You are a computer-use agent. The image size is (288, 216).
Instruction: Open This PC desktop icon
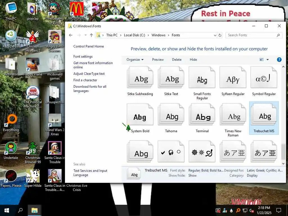pos(11,11)
